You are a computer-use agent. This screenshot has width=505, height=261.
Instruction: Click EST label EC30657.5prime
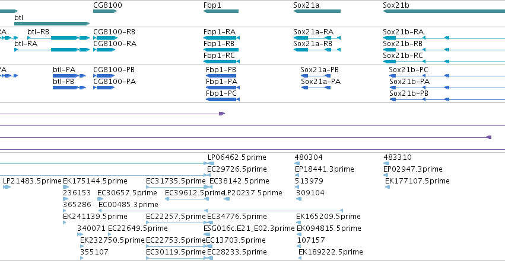pyautogui.click(x=127, y=193)
